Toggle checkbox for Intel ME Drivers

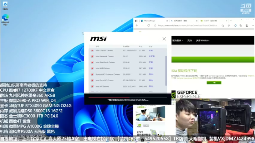pos(92,86)
